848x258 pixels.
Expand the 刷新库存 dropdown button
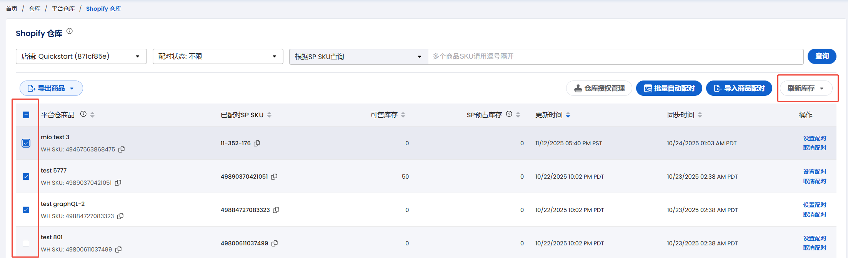tap(806, 89)
